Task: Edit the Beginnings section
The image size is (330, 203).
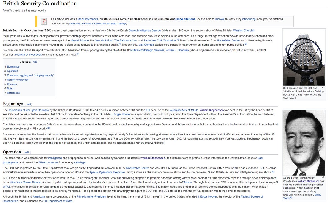Action: pos(29,104)
